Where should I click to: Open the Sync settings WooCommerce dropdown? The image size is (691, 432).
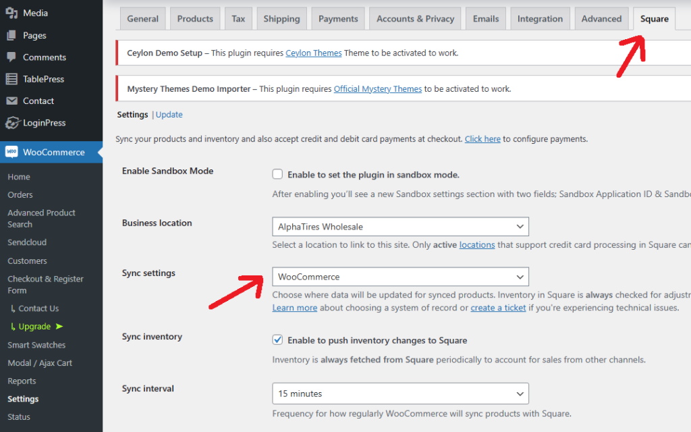(400, 277)
